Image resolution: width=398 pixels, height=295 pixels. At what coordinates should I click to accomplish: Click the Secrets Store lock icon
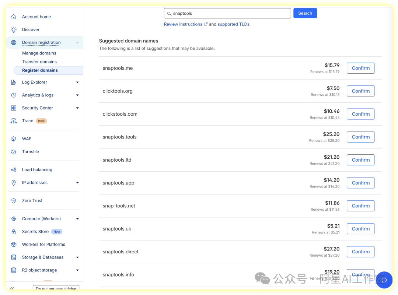click(x=14, y=232)
